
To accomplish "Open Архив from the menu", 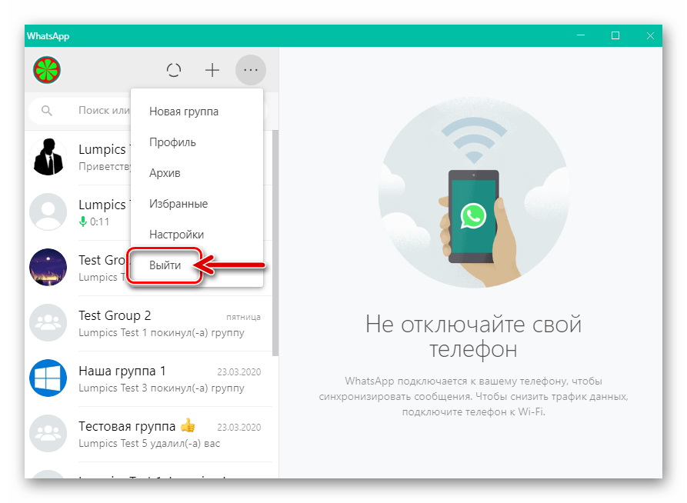I will pyautogui.click(x=197, y=173).
